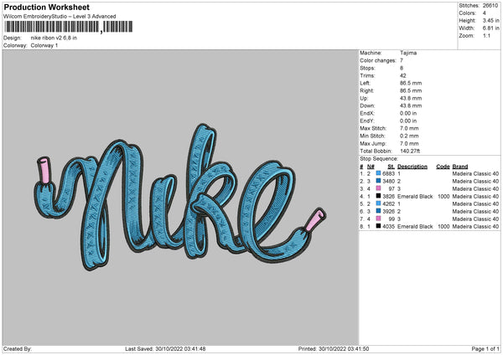Click the 'Color changes:' label
The width and height of the screenshot is (503, 355).
pos(378,60)
